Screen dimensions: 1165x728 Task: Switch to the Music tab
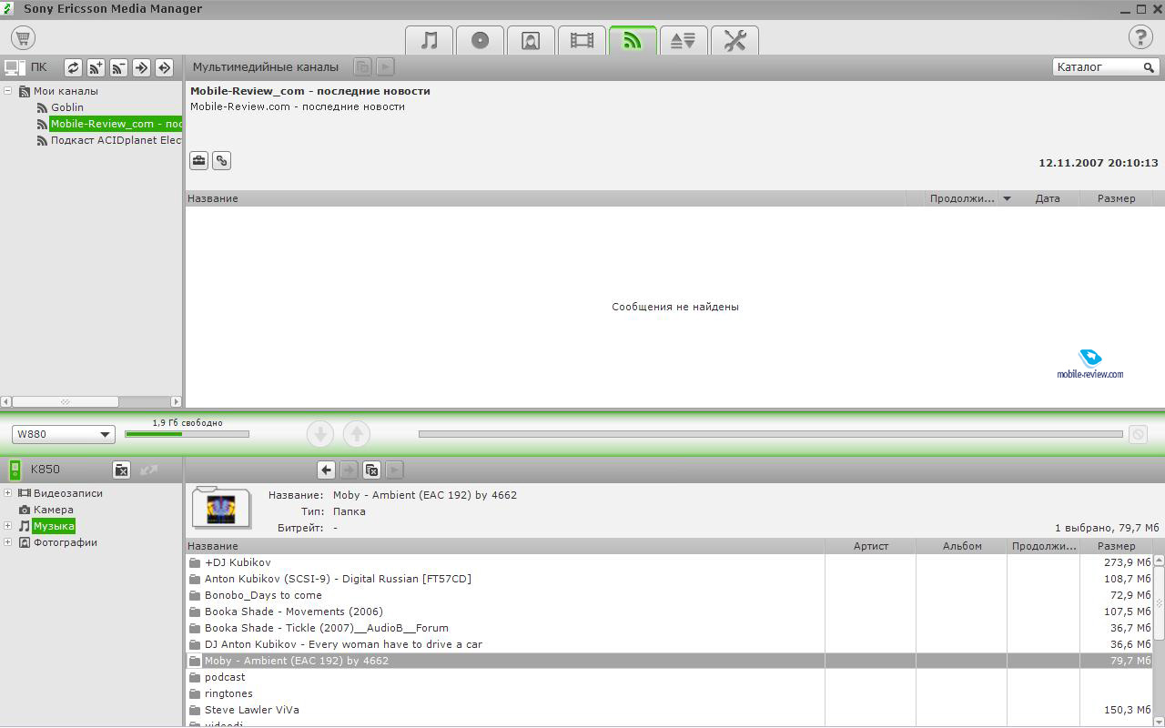tap(429, 41)
